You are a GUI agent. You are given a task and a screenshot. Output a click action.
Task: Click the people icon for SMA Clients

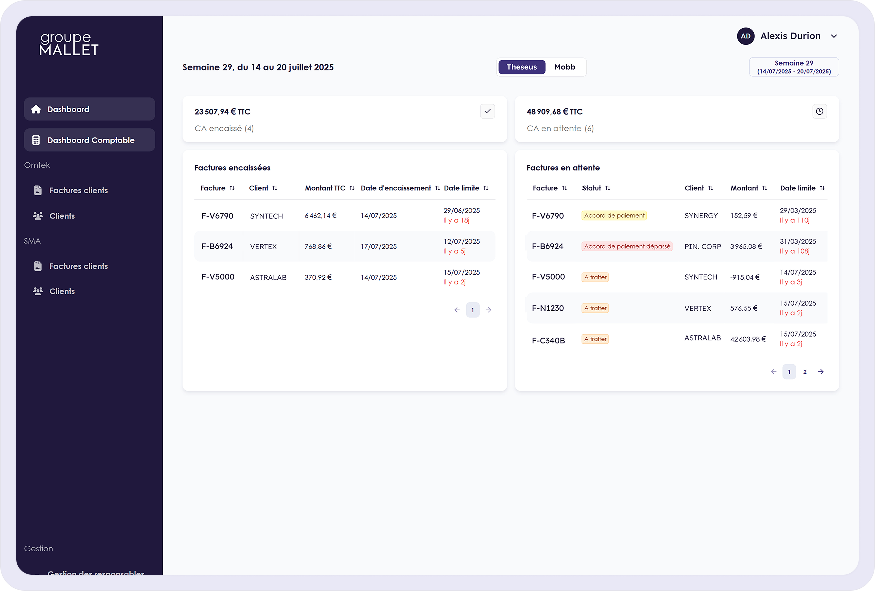38,291
